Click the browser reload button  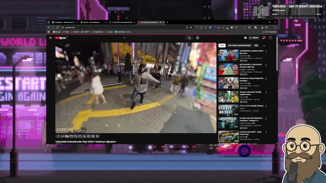click(58, 27)
